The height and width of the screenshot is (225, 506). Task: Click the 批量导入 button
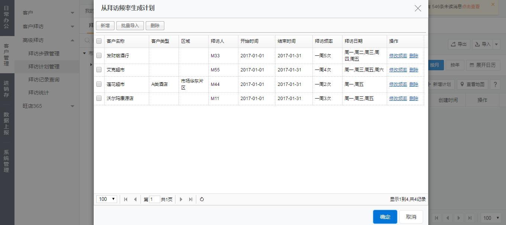(130, 26)
